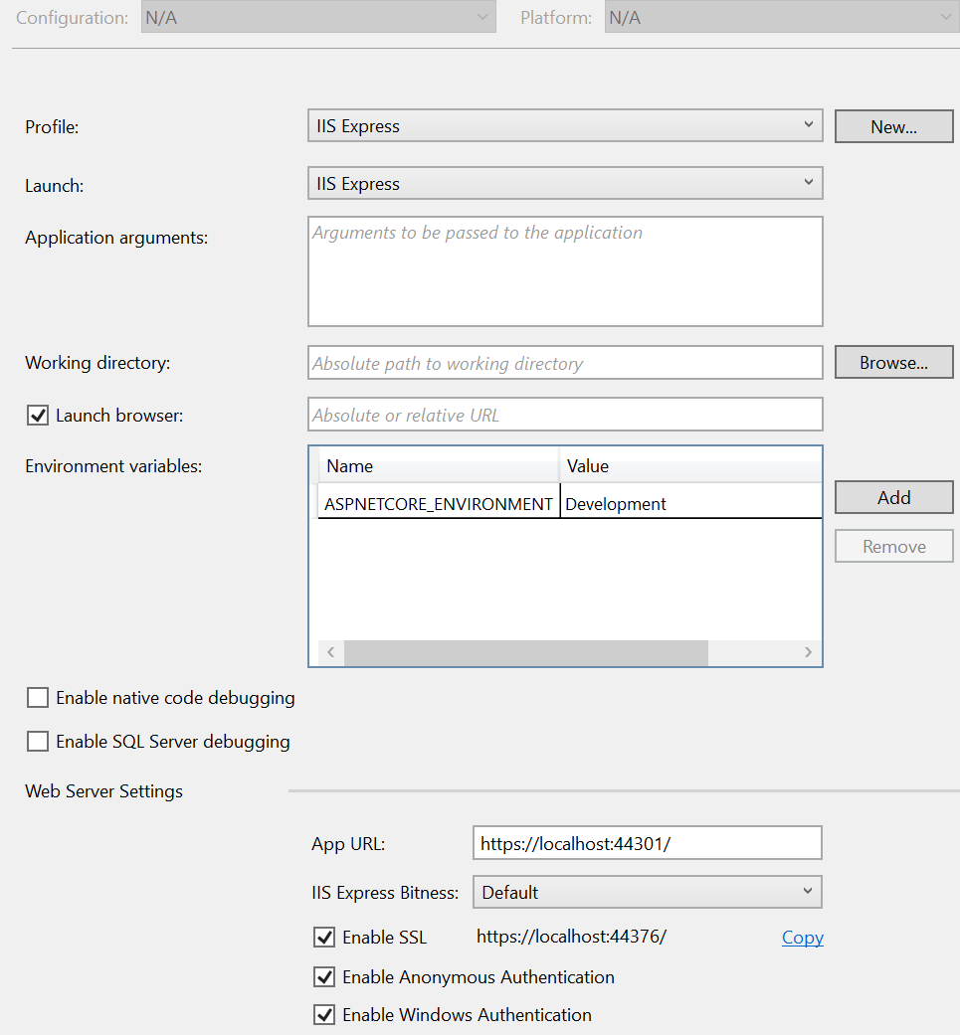The image size is (960, 1035).
Task: Toggle Enable Anonymous Authentication checkbox
Action: 324,976
